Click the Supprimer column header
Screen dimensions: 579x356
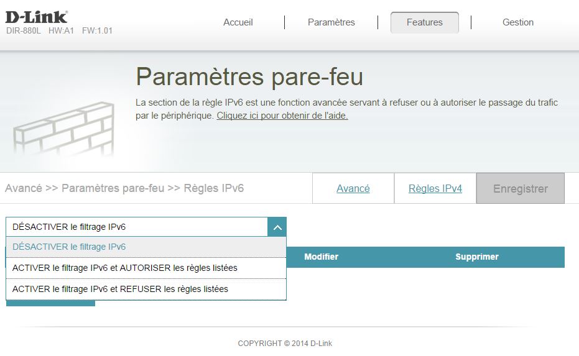coord(476,257)
